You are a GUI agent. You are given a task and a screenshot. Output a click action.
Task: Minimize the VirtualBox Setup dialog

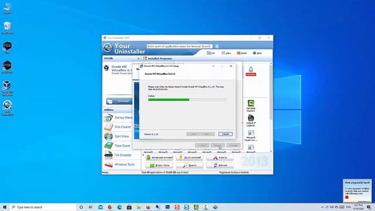pos(213,66)
